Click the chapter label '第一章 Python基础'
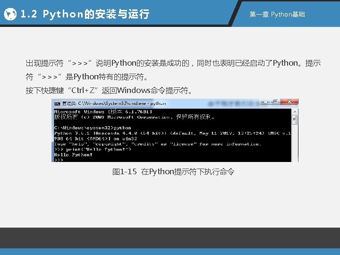This screenshot has width=340, height=255. pyautogui.click(x=277, y=14)
